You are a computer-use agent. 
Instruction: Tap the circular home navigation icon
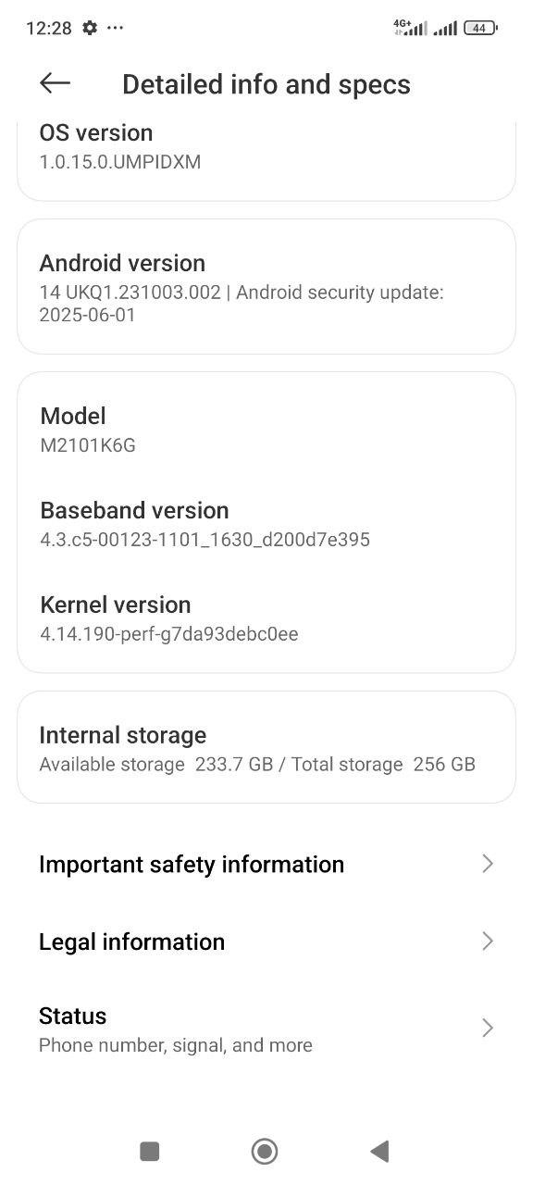click(x=265, y=1151)
